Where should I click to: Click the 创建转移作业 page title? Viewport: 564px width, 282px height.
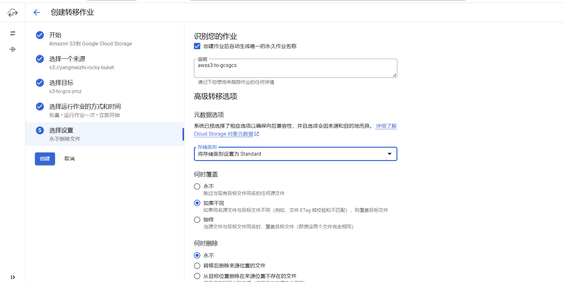tap(72, 12)
